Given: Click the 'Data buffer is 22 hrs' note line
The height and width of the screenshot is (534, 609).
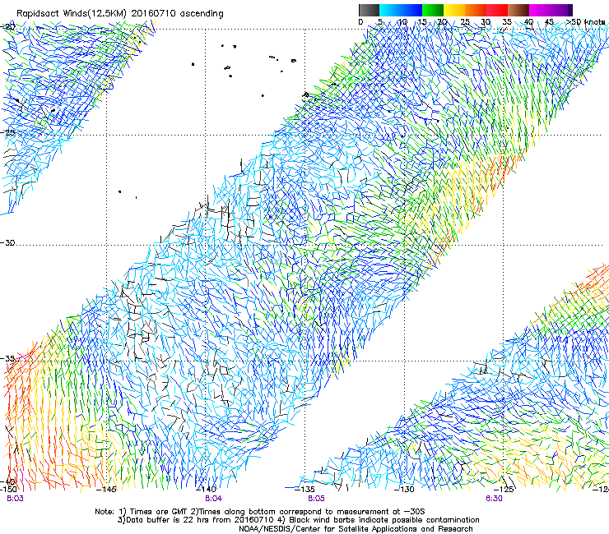Looking at the screenshot, I should 298,520.
